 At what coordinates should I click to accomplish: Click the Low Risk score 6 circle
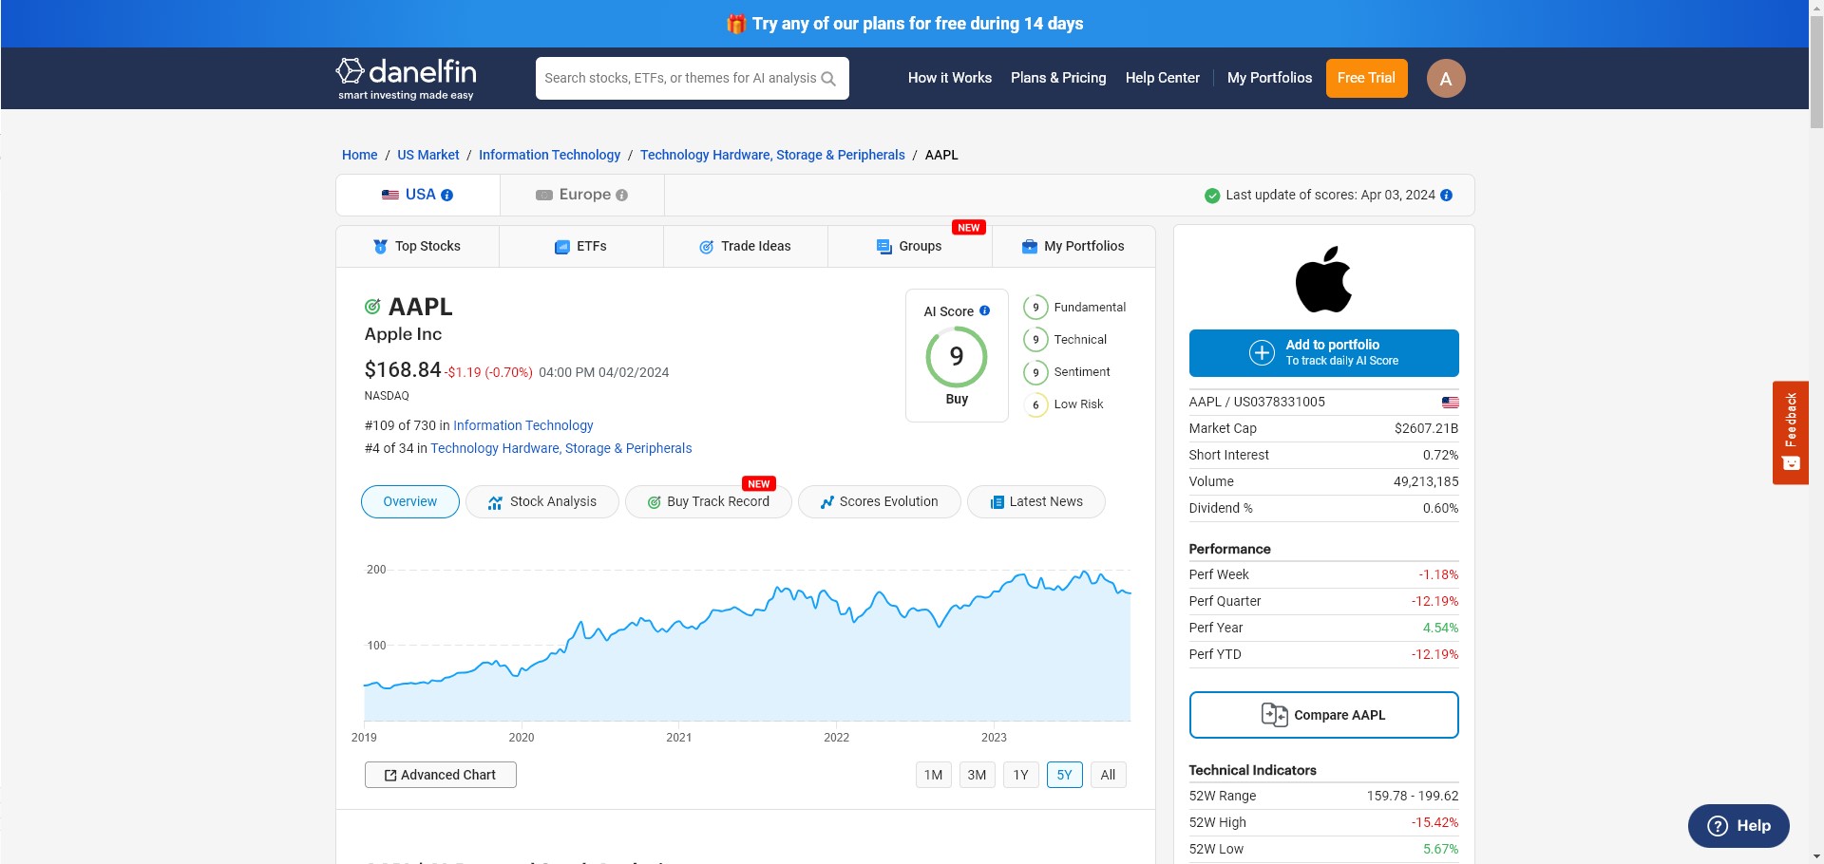[x=1035, y=404]
